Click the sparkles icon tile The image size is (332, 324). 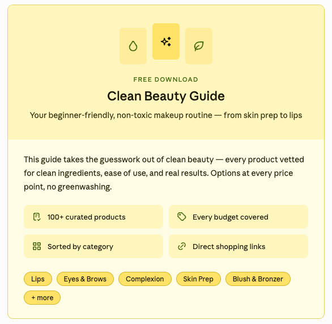point(166,41)
